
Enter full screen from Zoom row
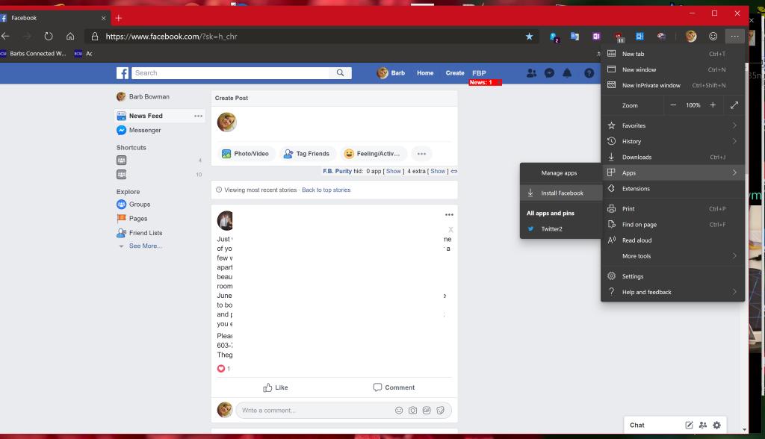pyautogui.click(x=734, y=105)
